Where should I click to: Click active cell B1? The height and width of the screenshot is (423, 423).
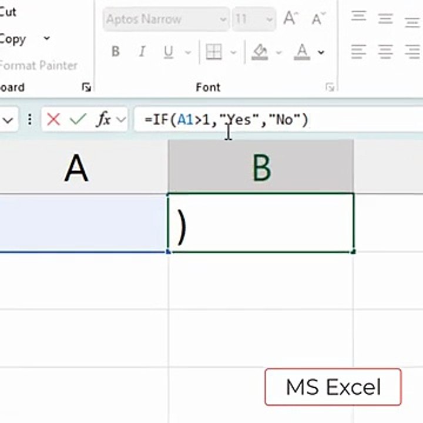click(261, 223)
